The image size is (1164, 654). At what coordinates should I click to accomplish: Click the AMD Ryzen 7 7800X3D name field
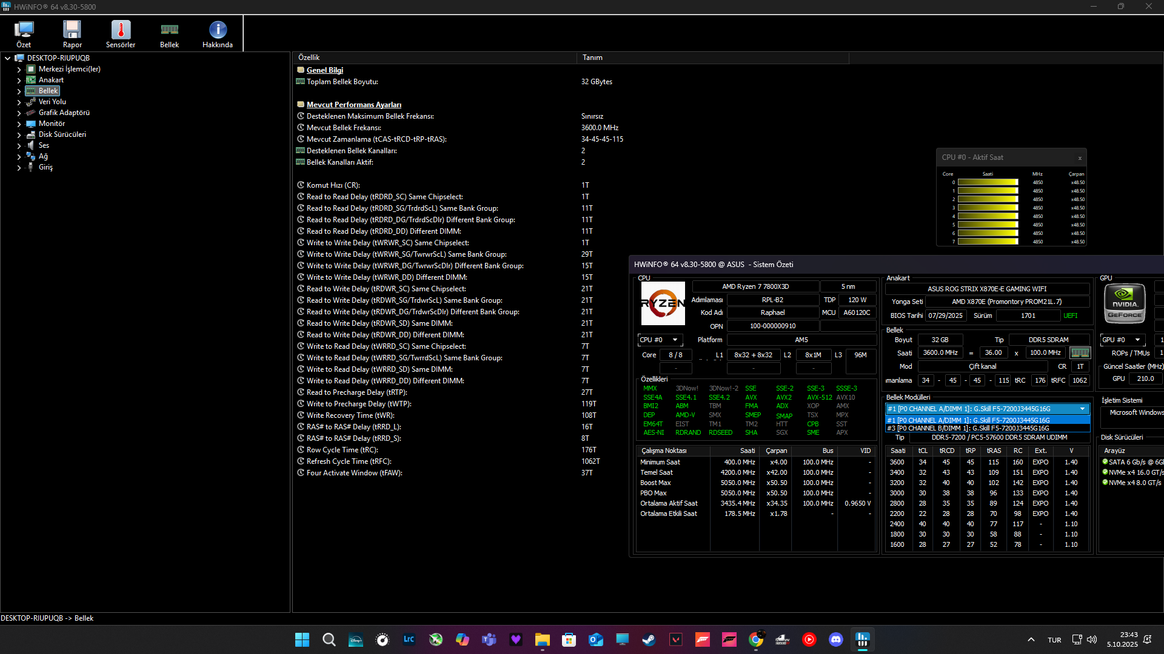pyautogui.click(x=755, y=286)
